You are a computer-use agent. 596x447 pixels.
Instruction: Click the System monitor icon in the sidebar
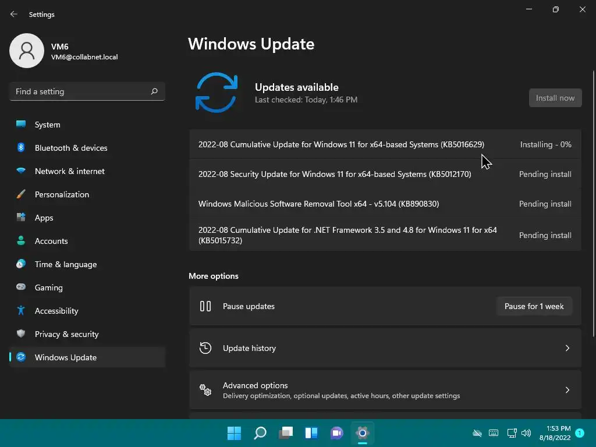click(21, 125)
